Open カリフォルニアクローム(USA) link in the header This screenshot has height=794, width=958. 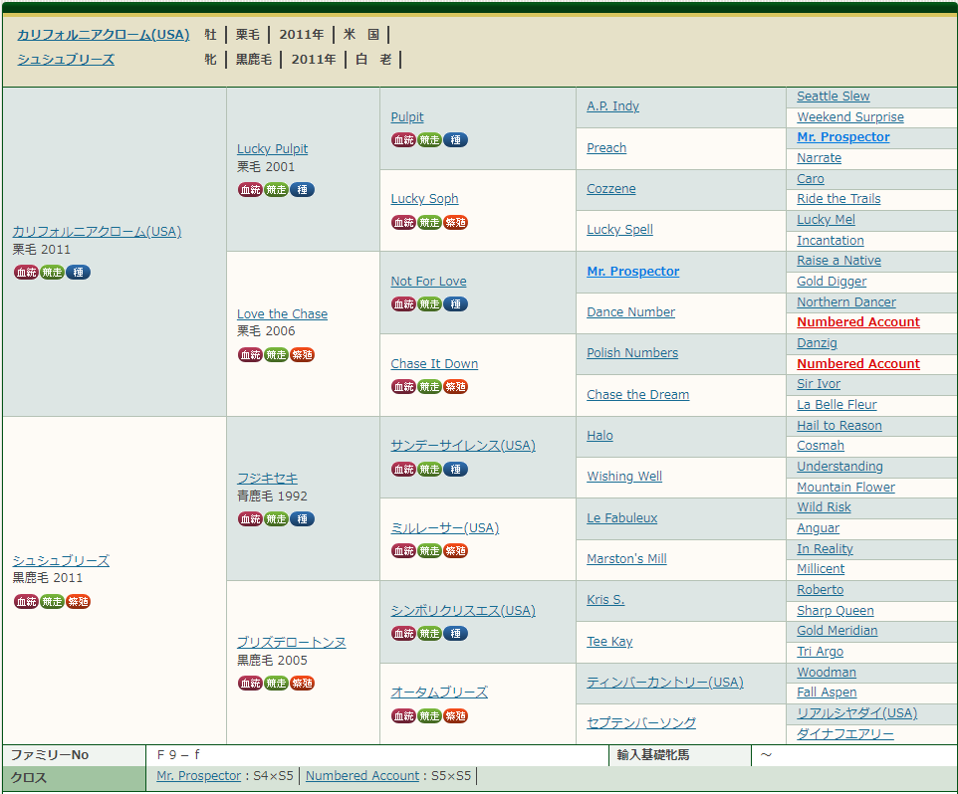pyautogui.click(x=104, y=35)
